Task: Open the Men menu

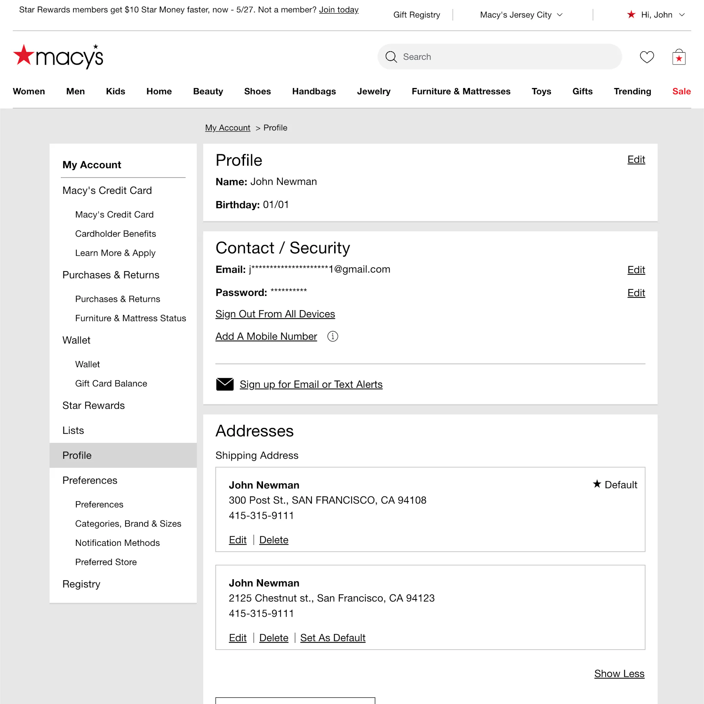Action: [x=75, y=91]
